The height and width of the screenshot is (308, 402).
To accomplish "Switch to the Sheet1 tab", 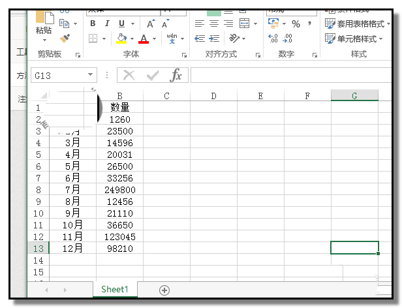I will point(115,289).
